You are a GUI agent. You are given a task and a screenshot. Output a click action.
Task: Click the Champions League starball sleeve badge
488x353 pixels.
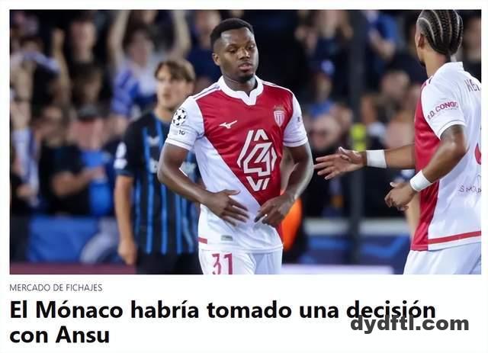(179, 117)
